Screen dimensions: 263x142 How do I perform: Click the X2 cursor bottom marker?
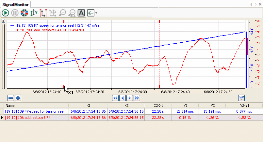coord(159,87)
